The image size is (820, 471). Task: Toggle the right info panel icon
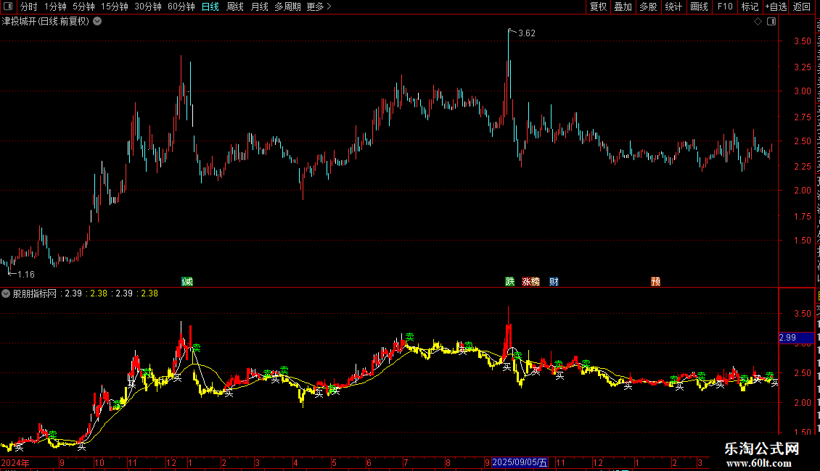tap(771, 22)
